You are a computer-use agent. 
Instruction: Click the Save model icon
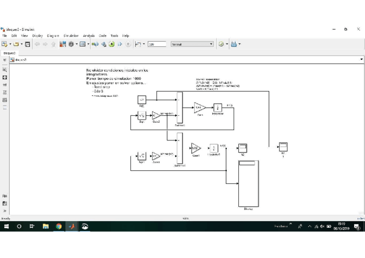point(28,44)
